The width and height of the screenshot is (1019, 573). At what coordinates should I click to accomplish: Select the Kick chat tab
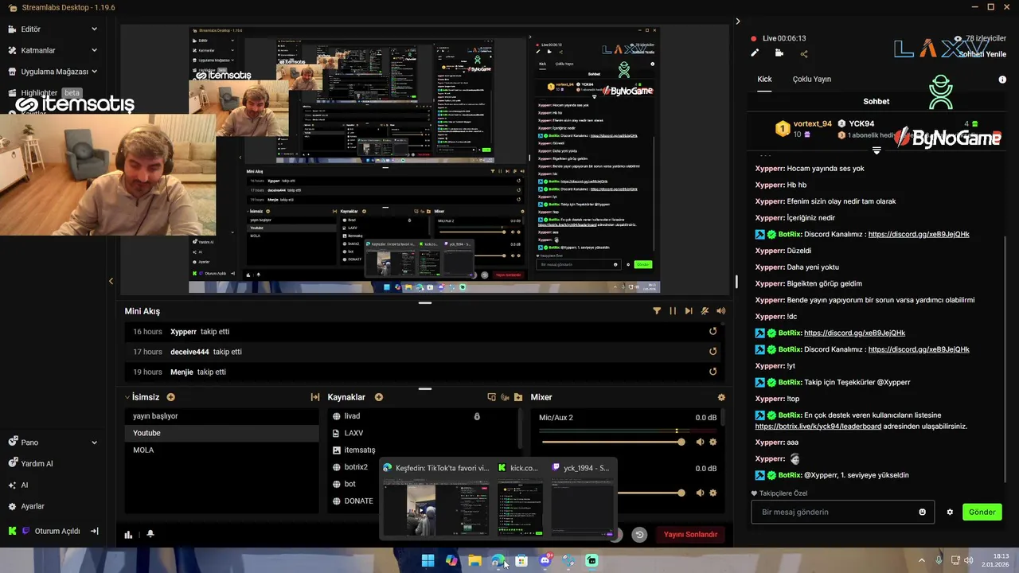(x=764, y=79)
